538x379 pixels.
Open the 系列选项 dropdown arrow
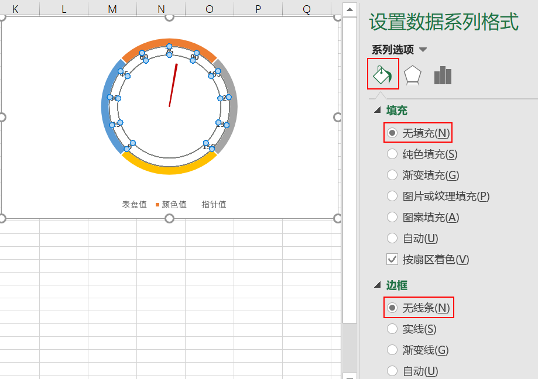pos(423,50)
